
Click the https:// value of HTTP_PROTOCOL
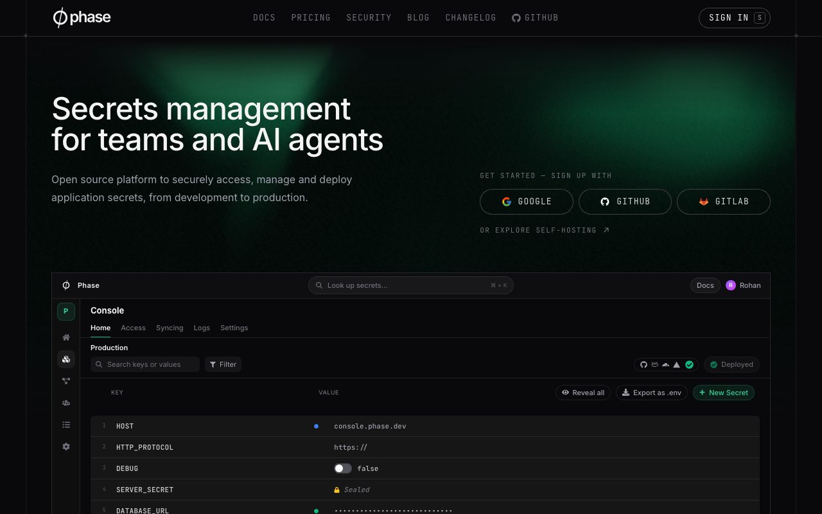(x=351, y=447)
